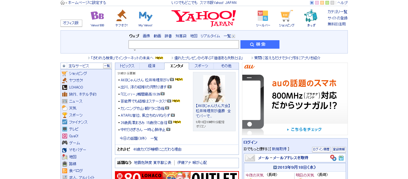Open 一覧 button in 主なサービス header
This screenshot has height=179, width=408.
click(x=107, y=66)
